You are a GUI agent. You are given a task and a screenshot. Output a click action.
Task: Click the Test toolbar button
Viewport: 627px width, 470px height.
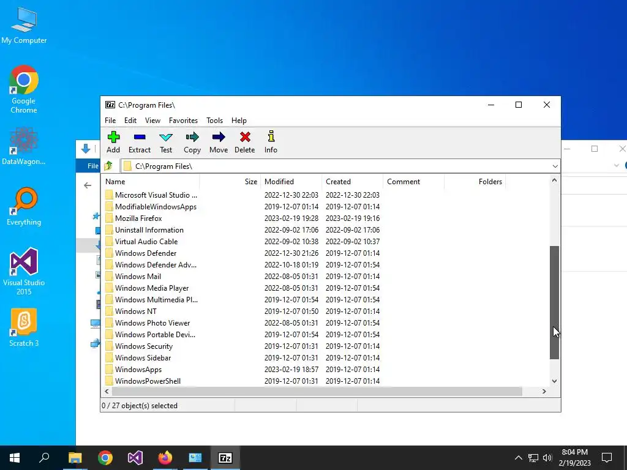(x=166, y=142)
